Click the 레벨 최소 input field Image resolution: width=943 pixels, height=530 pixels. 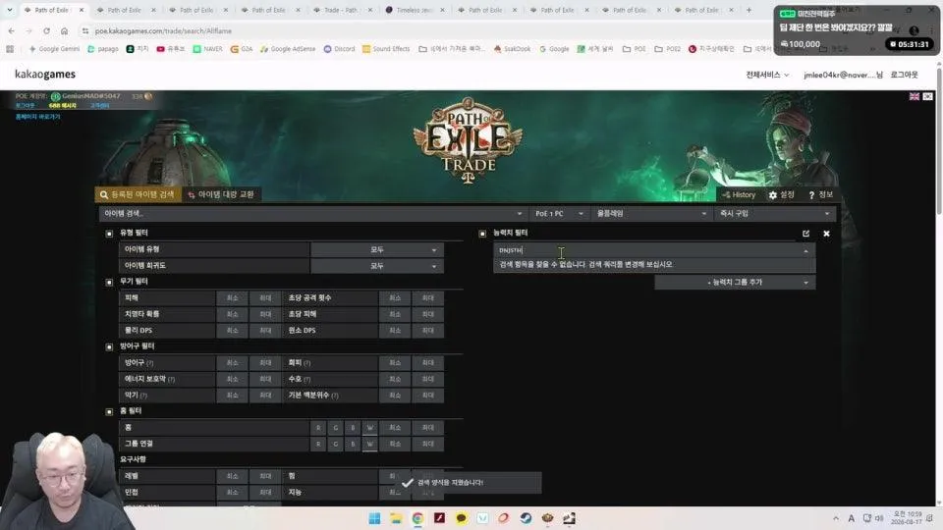[232, 476]
